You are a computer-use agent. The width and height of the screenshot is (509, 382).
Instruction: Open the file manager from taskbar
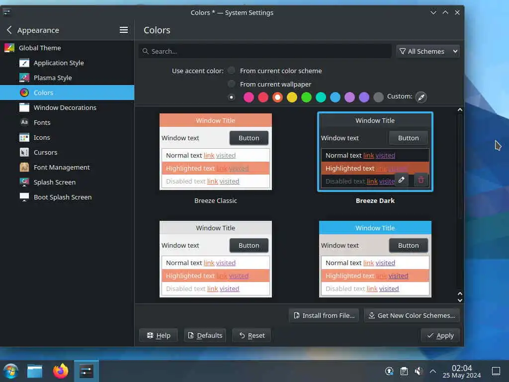pyautogui.click(x=35, y=371)
